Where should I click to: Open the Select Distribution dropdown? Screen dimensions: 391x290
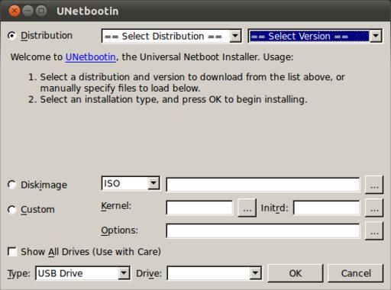(x=171, y=36)
